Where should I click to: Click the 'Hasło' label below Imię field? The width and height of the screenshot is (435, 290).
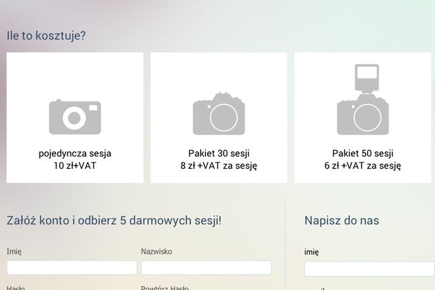[15, 287]
